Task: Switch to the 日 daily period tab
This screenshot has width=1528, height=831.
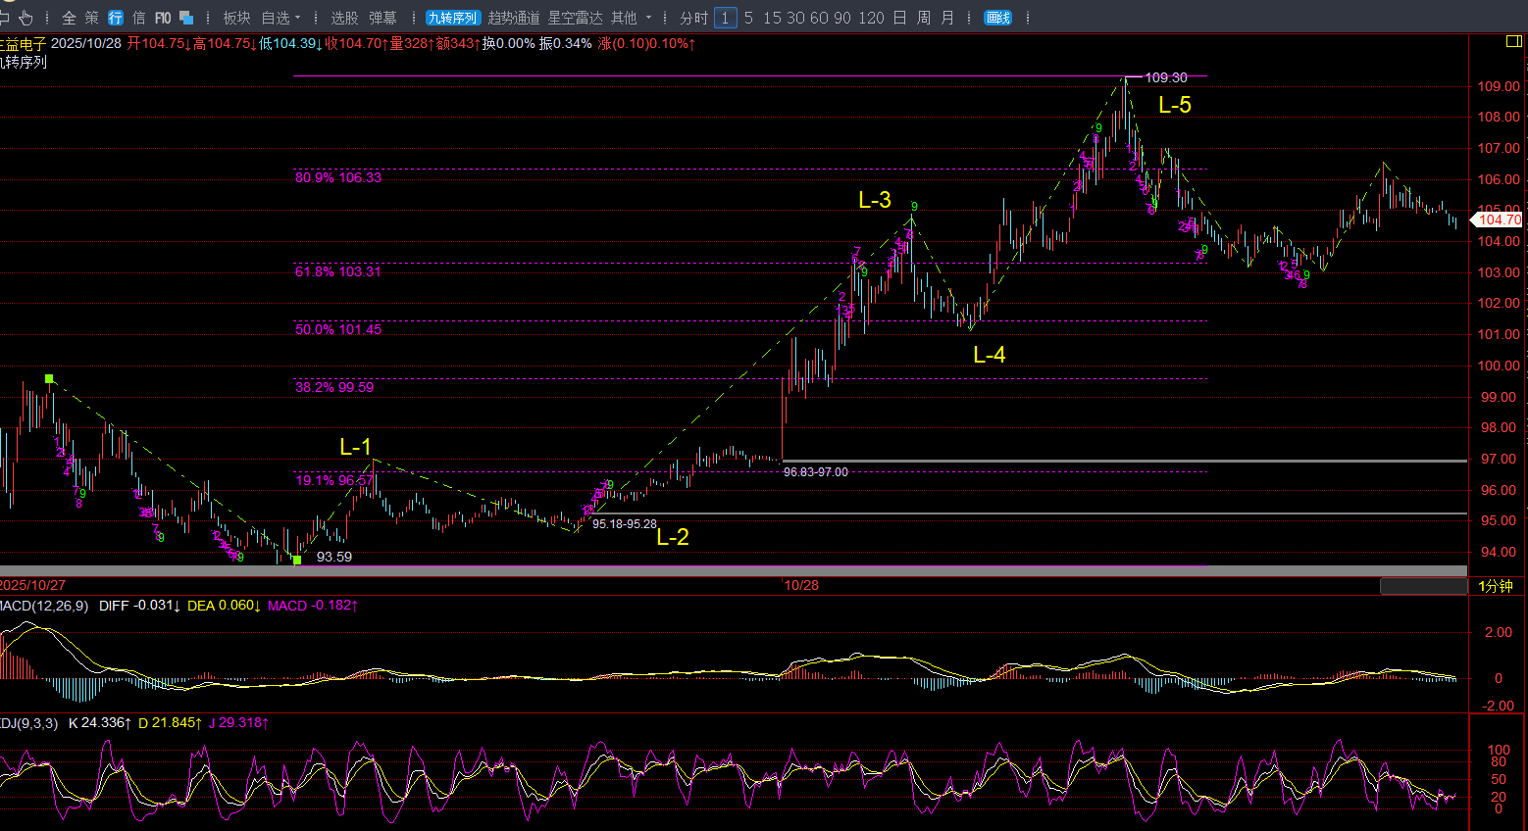Action: [x=899, y=18]
